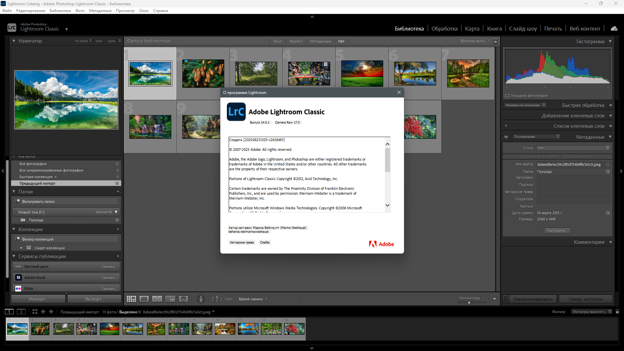Click the filter lock icon
The width and height of the screenshot is (624, 351).
tap(496, 41)
